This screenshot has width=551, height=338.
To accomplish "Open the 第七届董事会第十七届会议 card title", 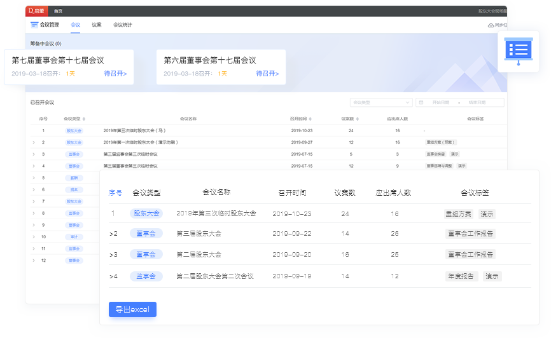I will coord(58,60).
